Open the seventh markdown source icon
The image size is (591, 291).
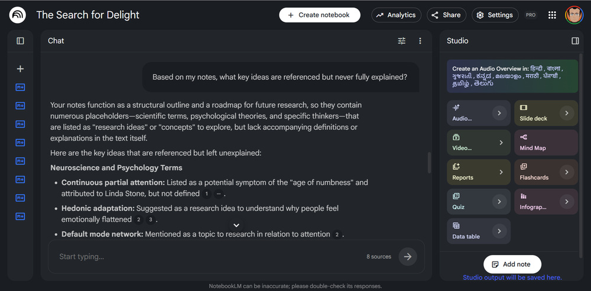click(20, 198)
